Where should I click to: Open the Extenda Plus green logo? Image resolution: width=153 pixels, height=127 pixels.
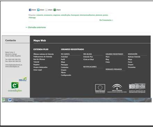coord(15,87)
